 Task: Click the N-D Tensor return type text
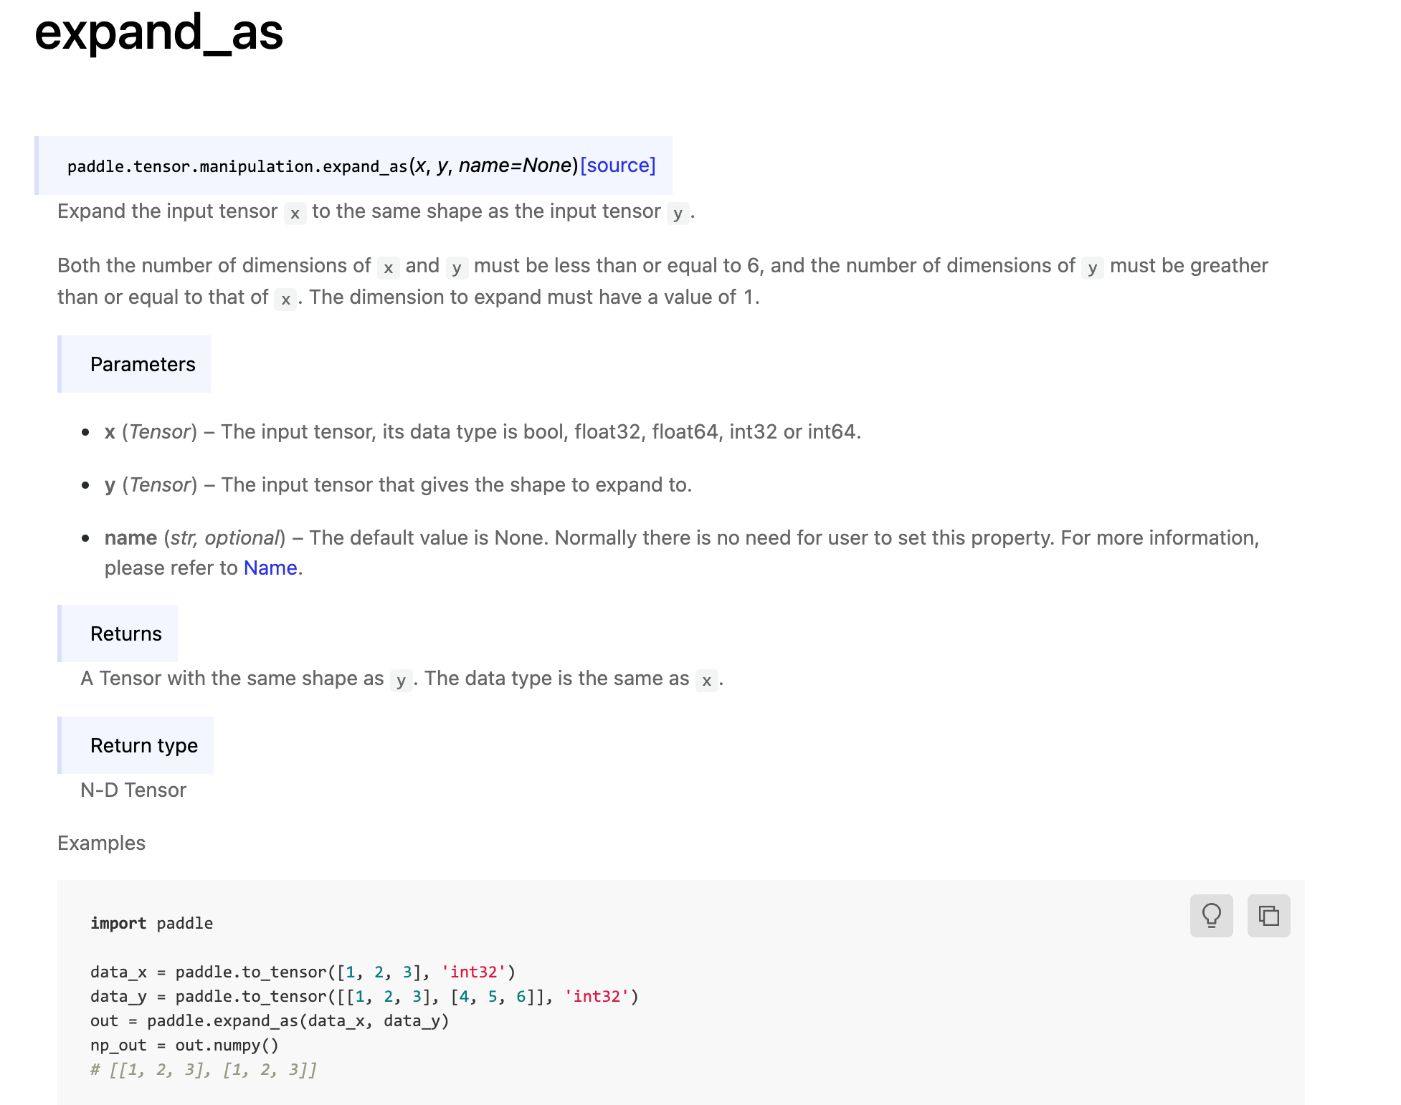click(133, 790)
